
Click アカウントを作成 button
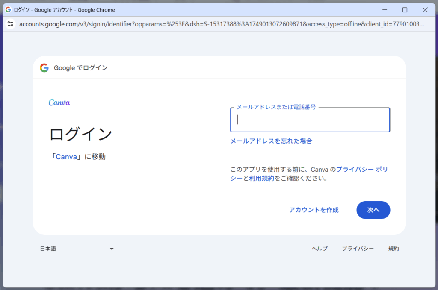tap(314, 210)
